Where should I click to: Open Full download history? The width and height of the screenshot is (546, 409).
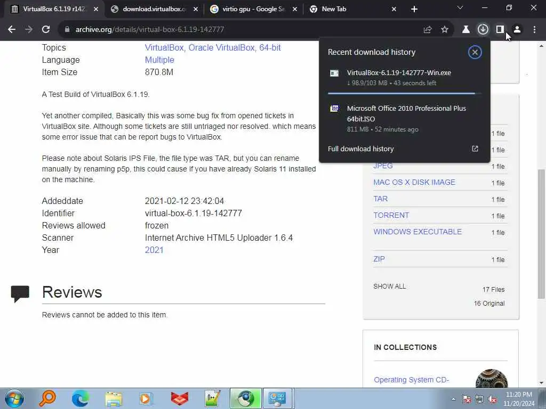[360, 149]
